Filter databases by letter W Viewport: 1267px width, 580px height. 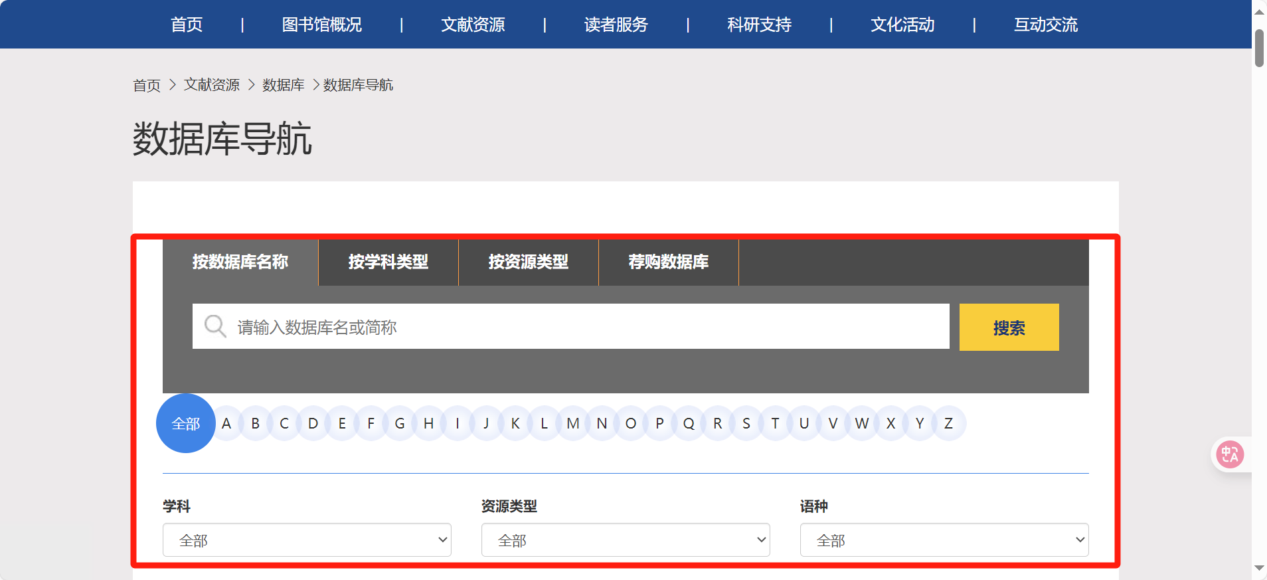[861, 423]
